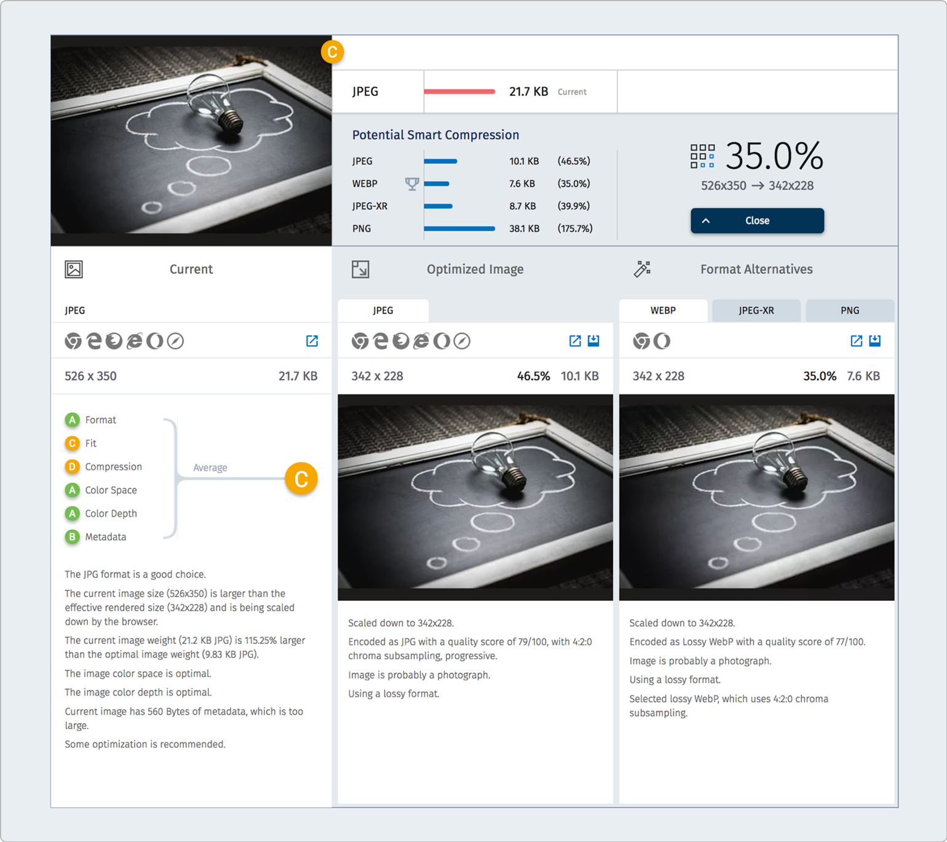Click the Color Depth A grade badge
Viewport: 947px width, 842px height.
(72, 514)
